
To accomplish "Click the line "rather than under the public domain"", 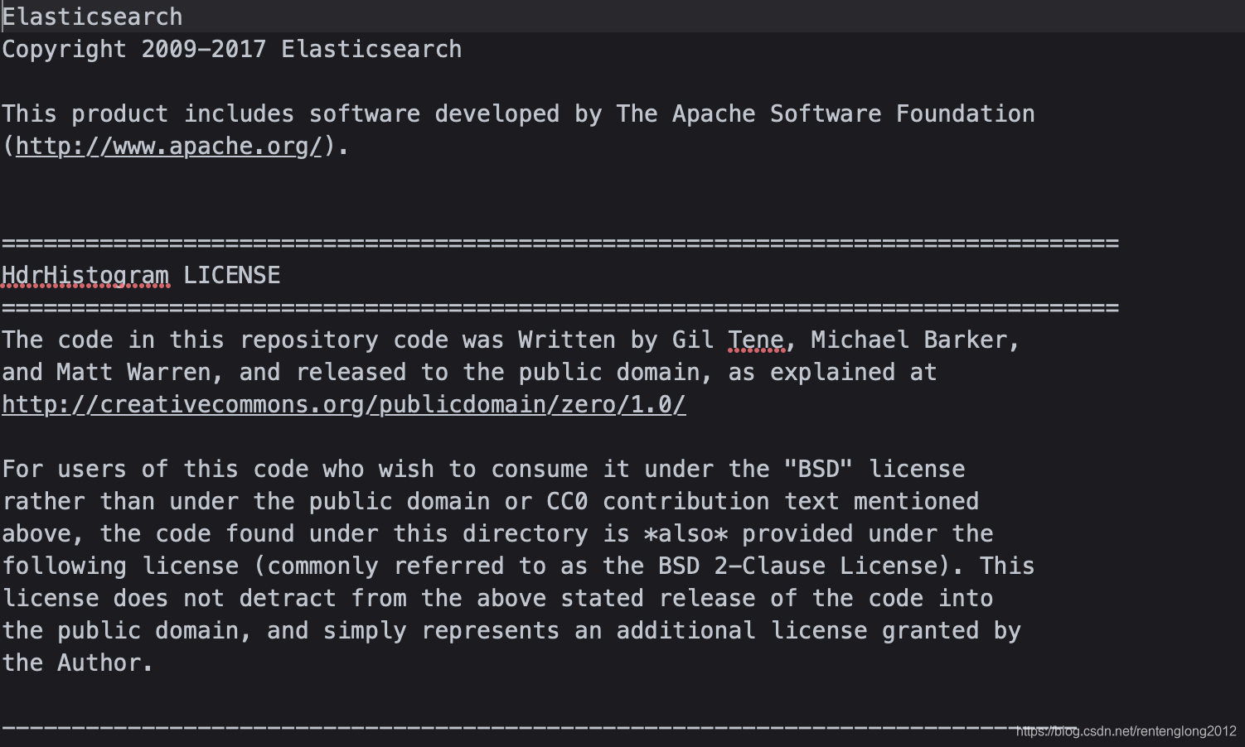I will [x=490, y=501].
